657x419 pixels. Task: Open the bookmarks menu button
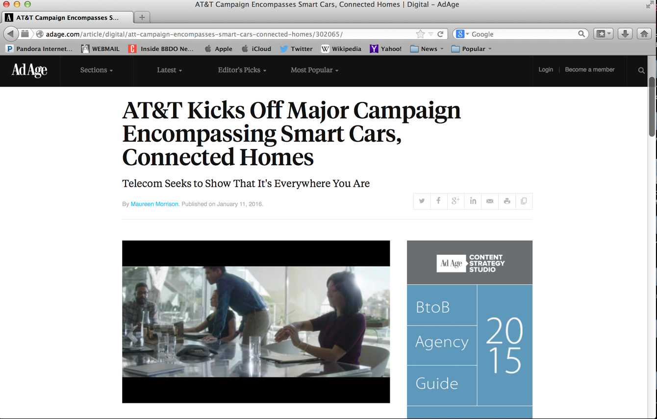coord(603,34)
